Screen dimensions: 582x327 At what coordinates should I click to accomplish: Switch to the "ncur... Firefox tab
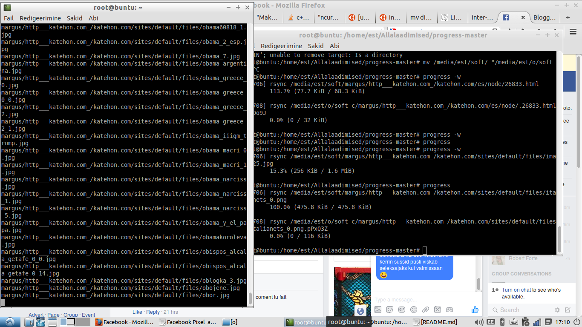328,17
